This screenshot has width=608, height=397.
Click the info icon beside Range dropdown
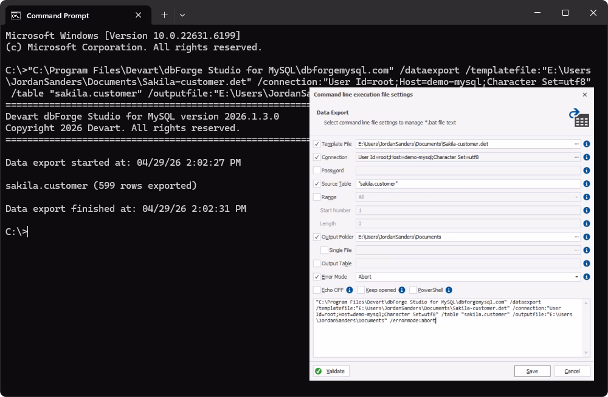(x=586, y=197)
